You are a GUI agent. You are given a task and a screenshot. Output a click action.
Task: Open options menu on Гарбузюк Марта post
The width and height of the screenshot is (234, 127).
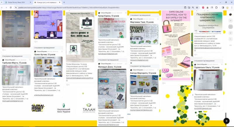29,60
